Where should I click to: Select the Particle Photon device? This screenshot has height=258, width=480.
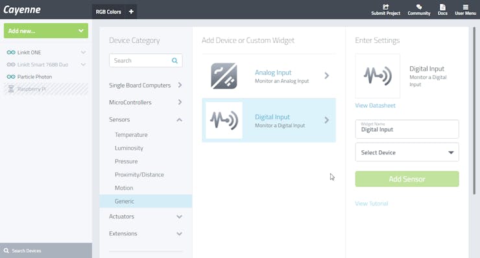[34, 77]
